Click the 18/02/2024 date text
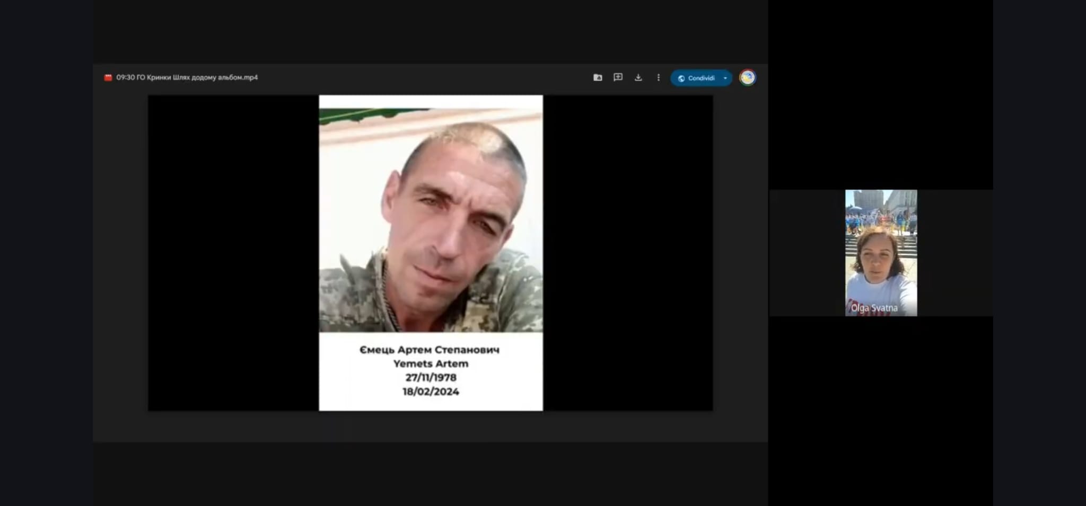Screen dimensions: 1086x506 [431, 392]
